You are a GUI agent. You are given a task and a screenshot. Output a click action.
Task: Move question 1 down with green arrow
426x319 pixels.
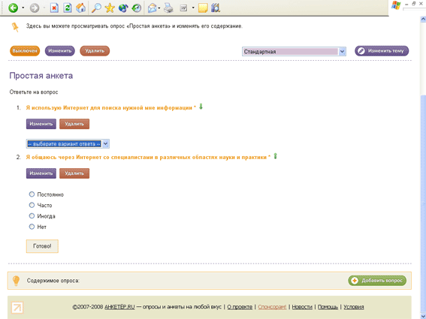pyautogui.click(x=201, y=107)
